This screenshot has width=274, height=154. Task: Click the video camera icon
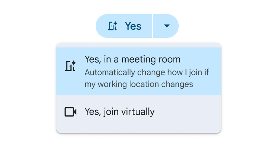70,112
